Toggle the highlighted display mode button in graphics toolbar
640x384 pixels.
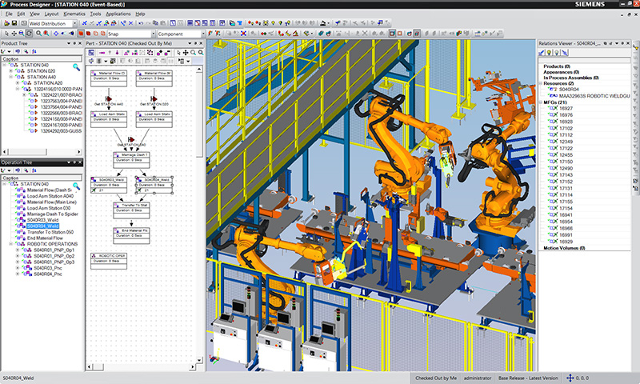coord(392,34)
